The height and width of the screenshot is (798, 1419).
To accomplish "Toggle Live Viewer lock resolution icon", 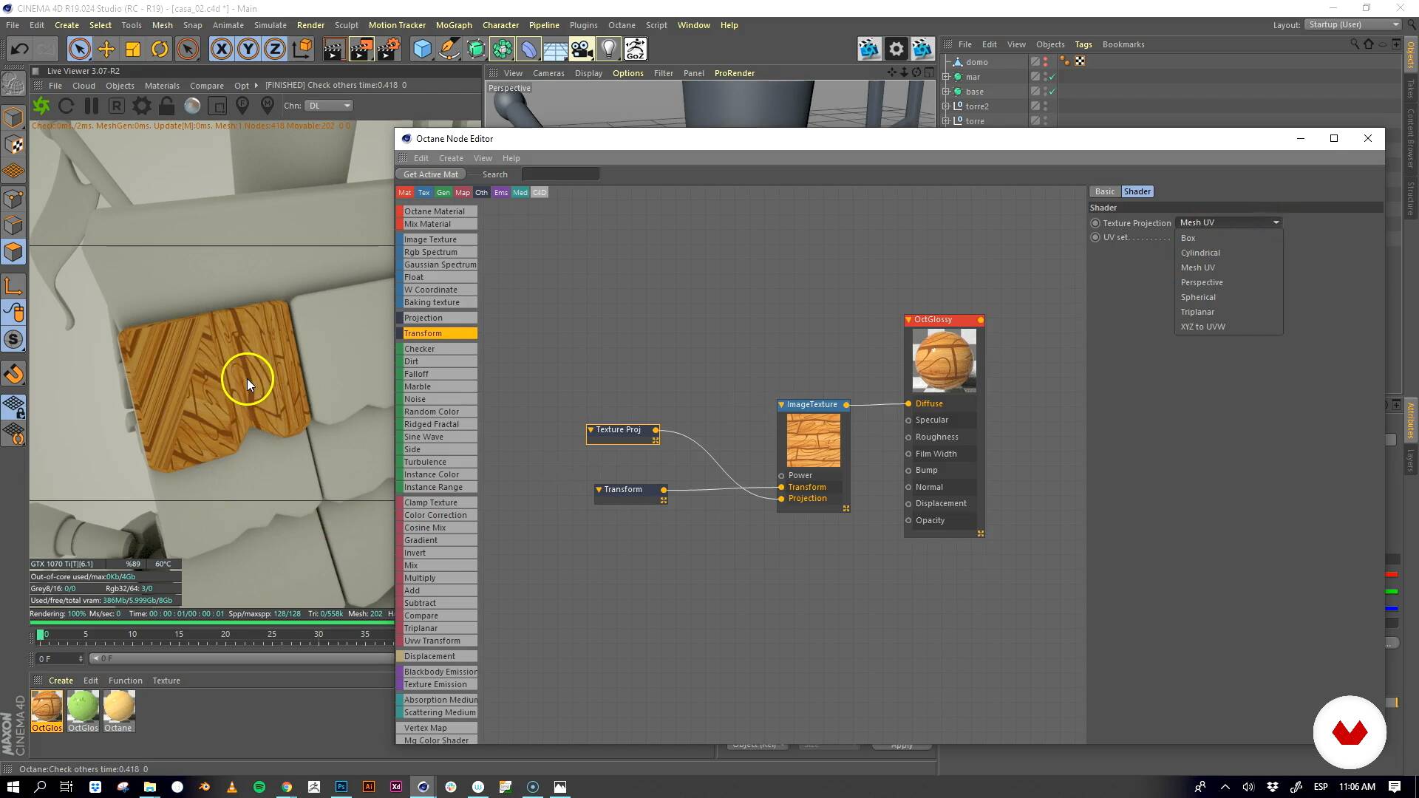I will [167, 106].
